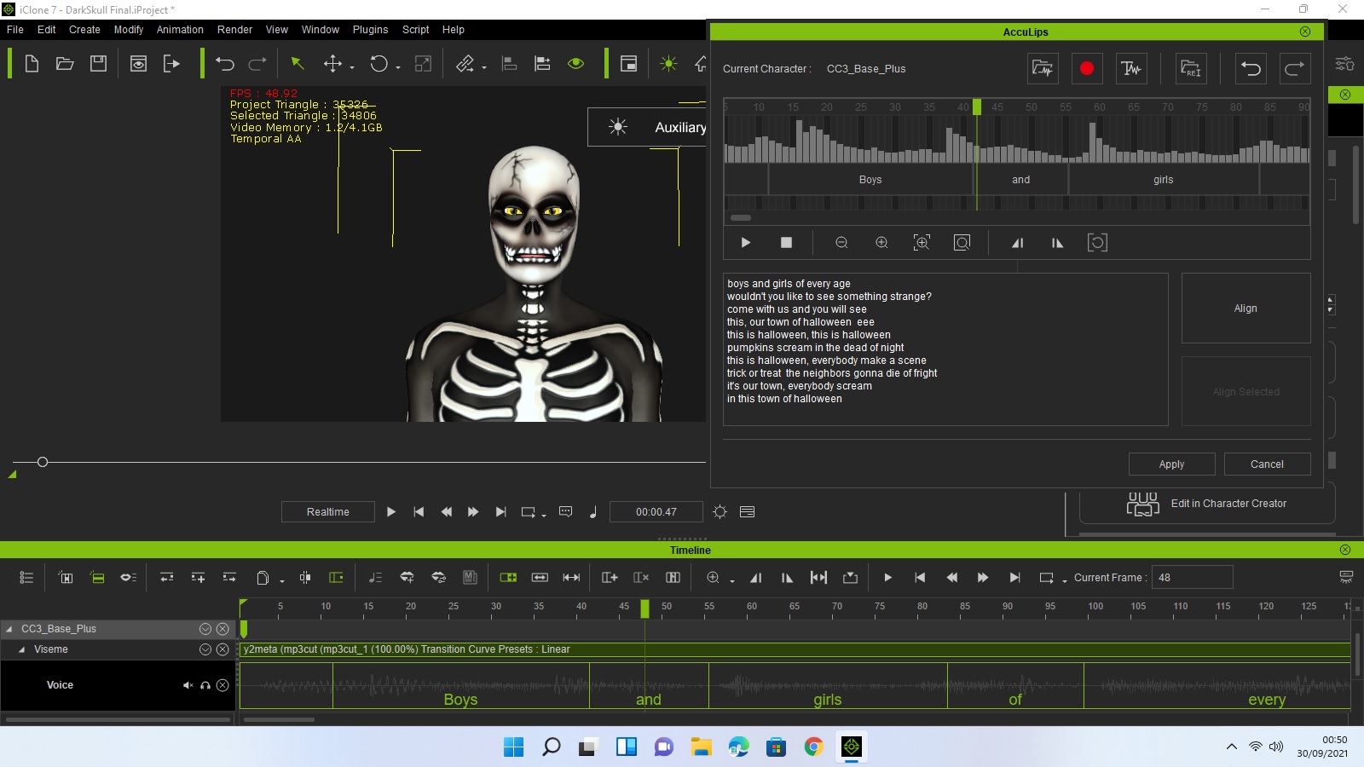1364x767 pixels.
Task: Open Link tool dropdown arrow
Action: pyautogui.click(x=484, y=67)
